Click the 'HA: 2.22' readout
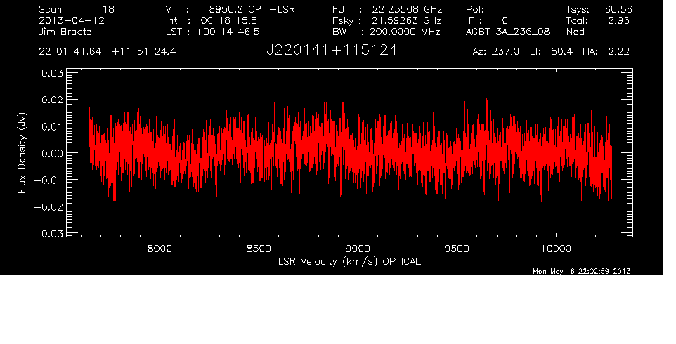The height and width of the screenshot is (344, 676). [x=606, y=52]
